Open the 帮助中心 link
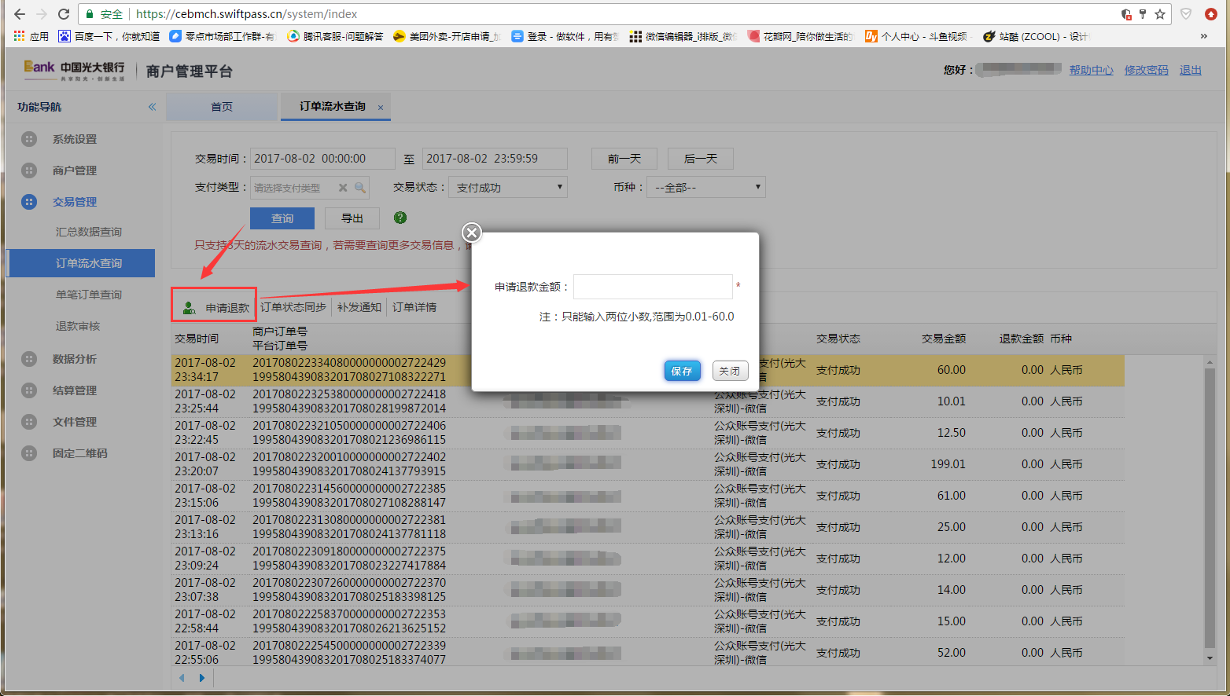 tap(1092, 70)
